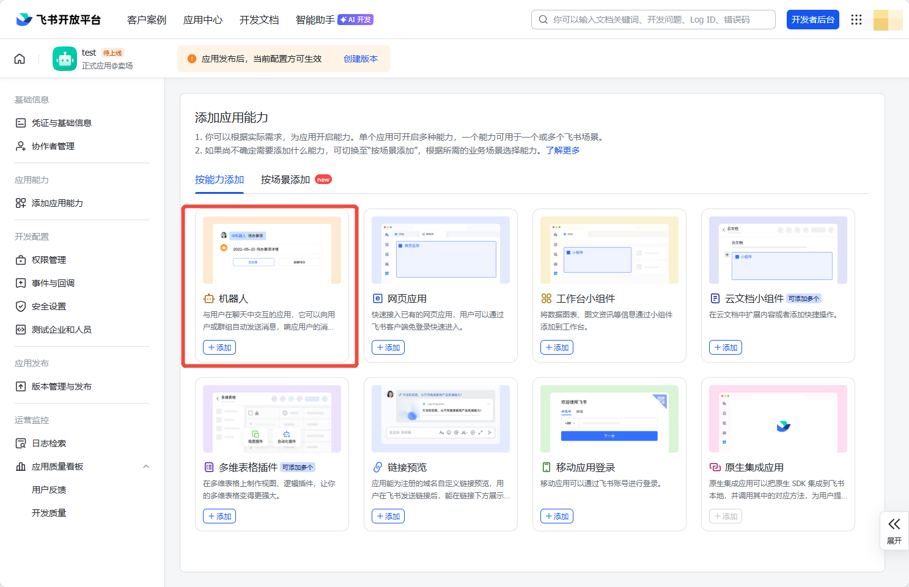
Task: Expand the 展开 side panel
Action: (x=894, y=531)
